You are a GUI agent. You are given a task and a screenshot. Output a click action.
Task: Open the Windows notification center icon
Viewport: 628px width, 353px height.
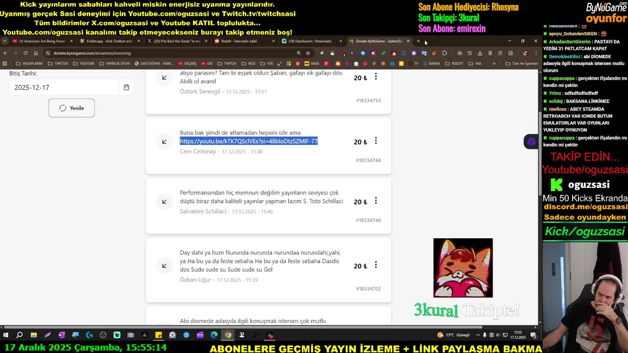coord(533,335)
